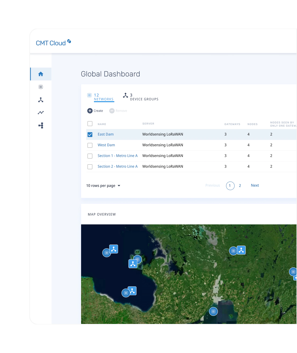Click the CMT Cloud logo
This screenshot has height=353, width=297.
53,43
